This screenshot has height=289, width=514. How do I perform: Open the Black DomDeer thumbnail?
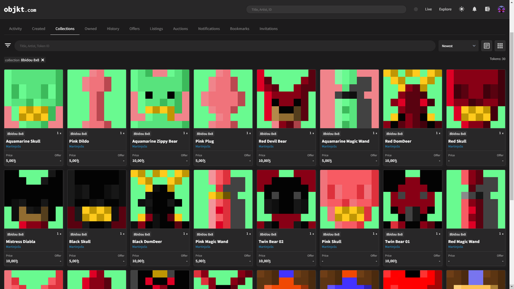click(x=160, y=199)
